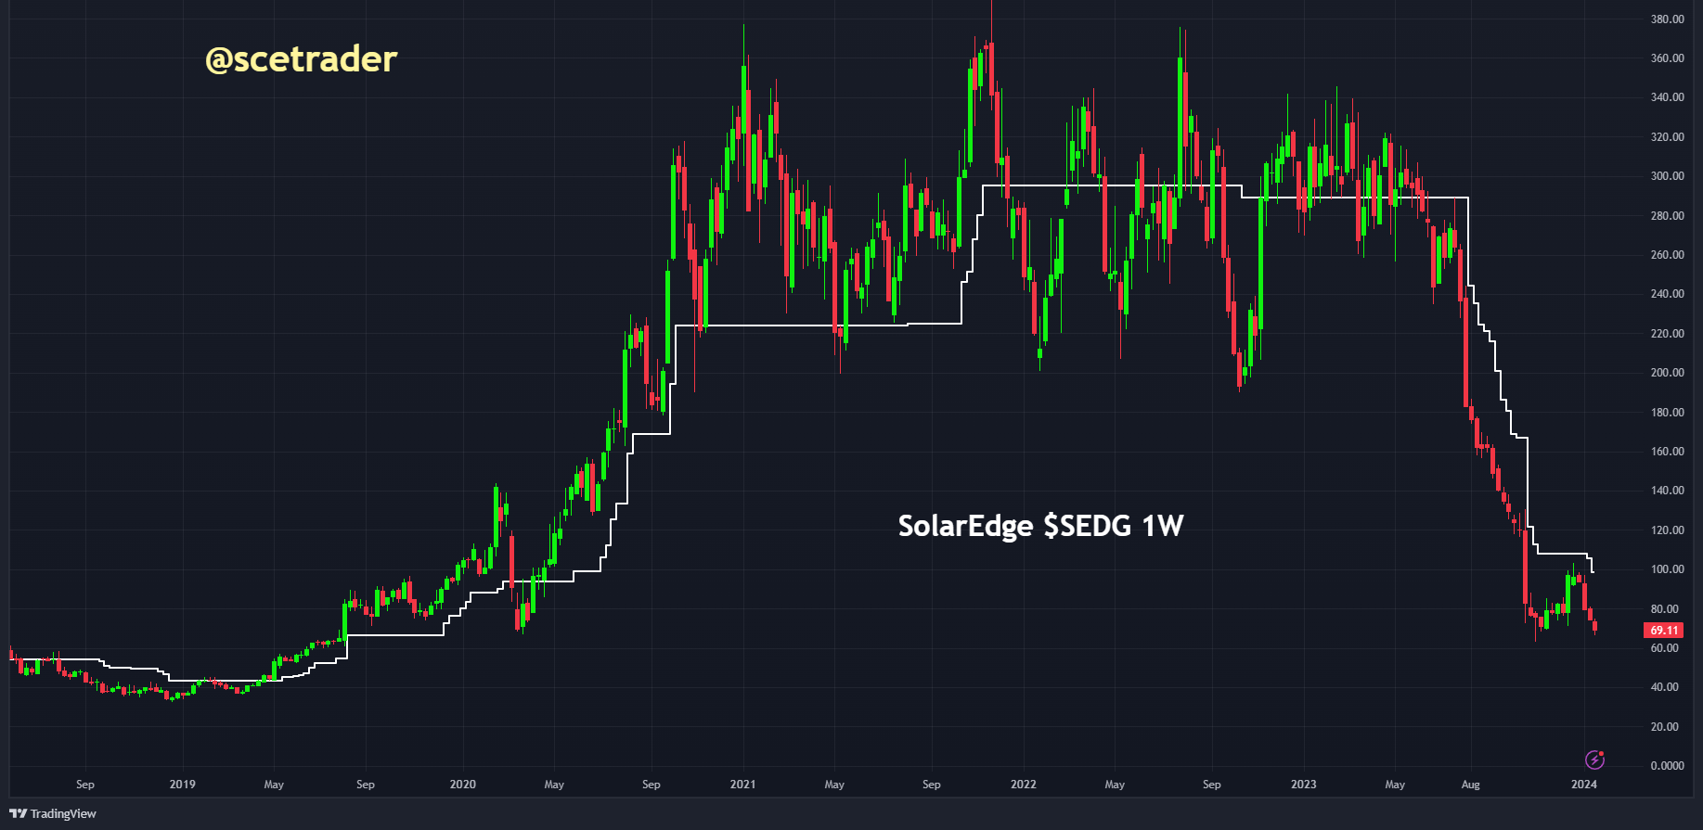The height and width of the screenshot is (830, 1703).
Task: Click the Sep label just before 2020
Action: (x=366, y=784)
